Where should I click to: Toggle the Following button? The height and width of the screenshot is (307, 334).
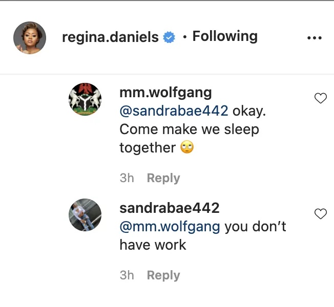(224, 36)
